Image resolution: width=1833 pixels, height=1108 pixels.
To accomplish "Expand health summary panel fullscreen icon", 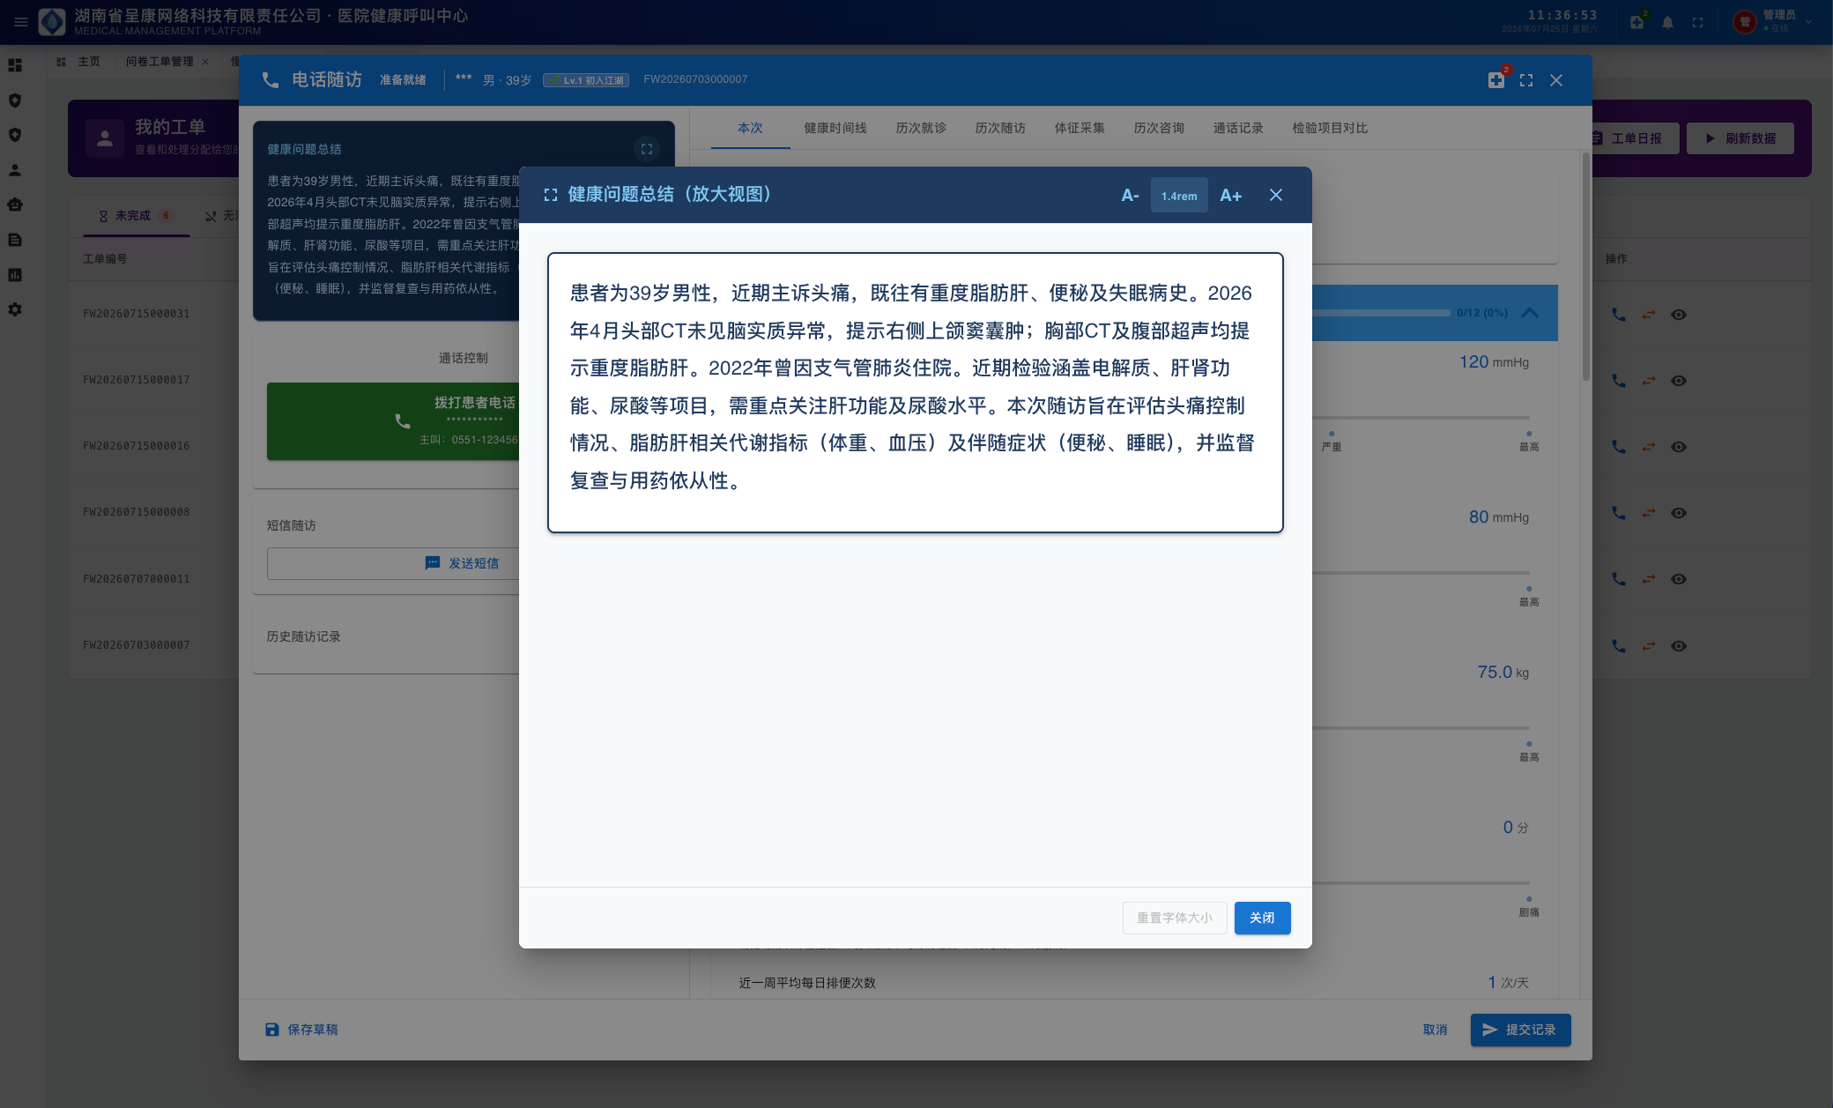I will coord(647,149).
